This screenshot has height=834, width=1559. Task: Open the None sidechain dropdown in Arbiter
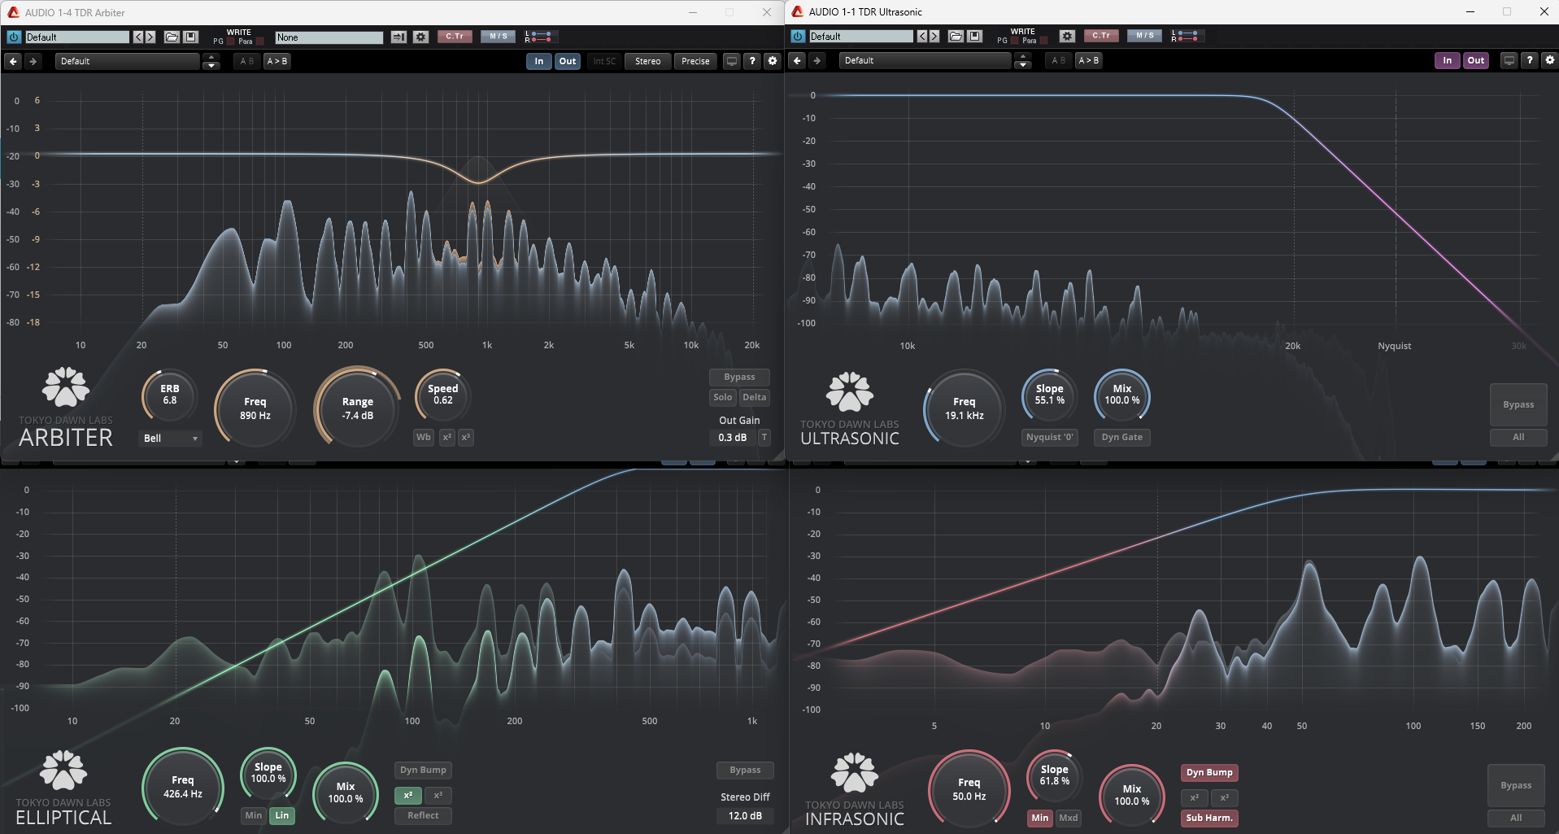pos(329,37)
